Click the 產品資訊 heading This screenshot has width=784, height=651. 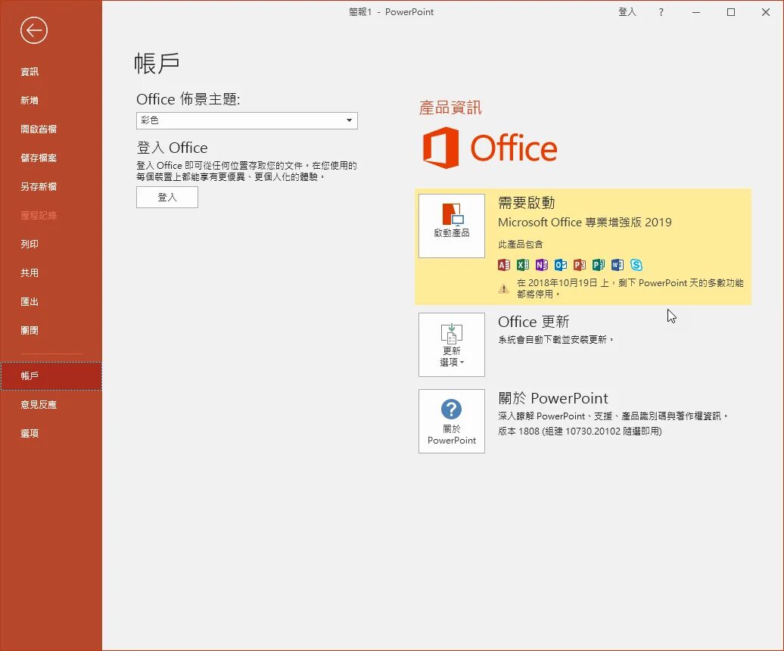[450, 107]
